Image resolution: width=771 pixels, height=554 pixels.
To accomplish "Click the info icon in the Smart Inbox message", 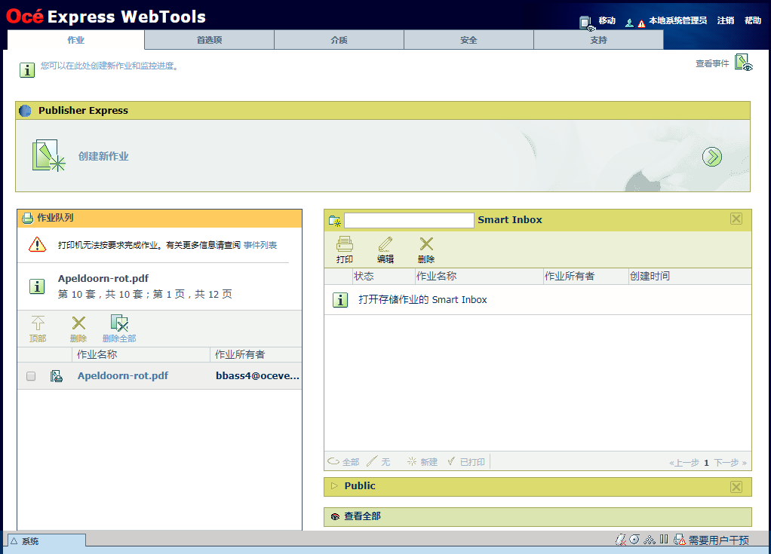I will (x=340, y=299).
